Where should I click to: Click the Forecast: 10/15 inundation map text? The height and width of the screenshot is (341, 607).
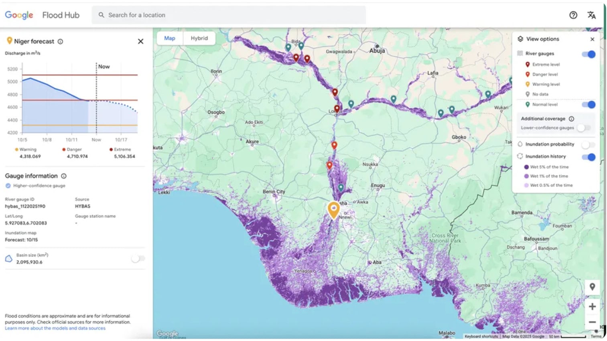[x=21, y=240]
